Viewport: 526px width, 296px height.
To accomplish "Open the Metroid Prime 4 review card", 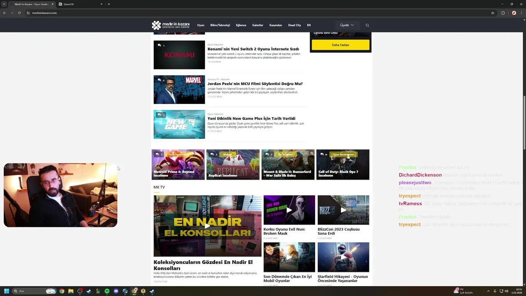I will click(178, 164).
